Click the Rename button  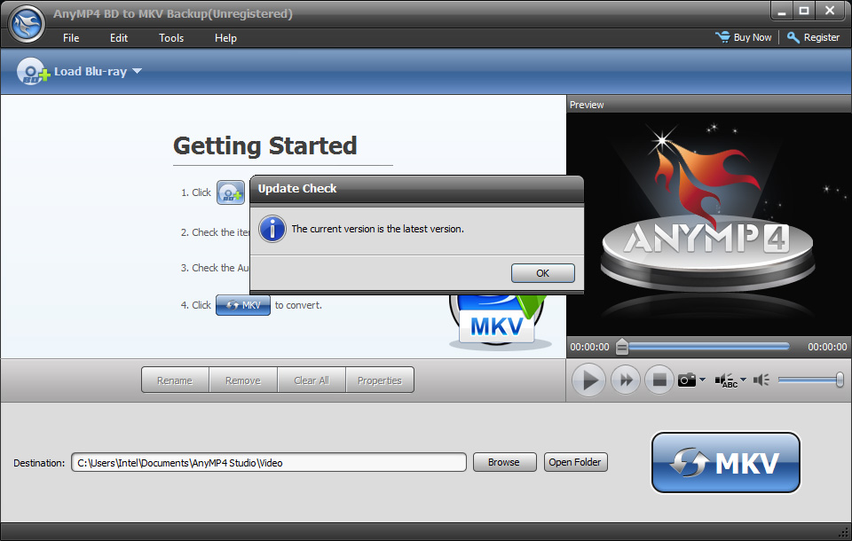pos(175,380)
